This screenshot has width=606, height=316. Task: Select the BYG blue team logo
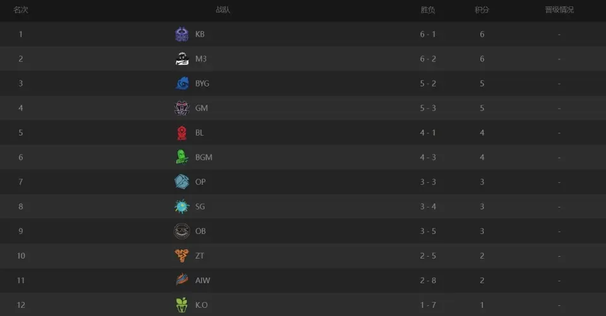(182, 83)
